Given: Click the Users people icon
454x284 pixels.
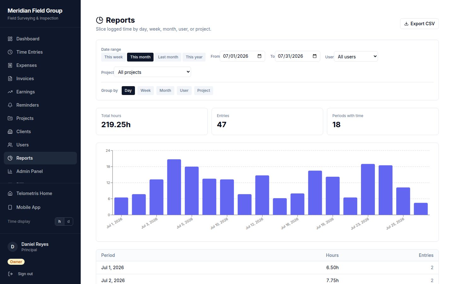Looking at the screenshot, I should 10,145.
